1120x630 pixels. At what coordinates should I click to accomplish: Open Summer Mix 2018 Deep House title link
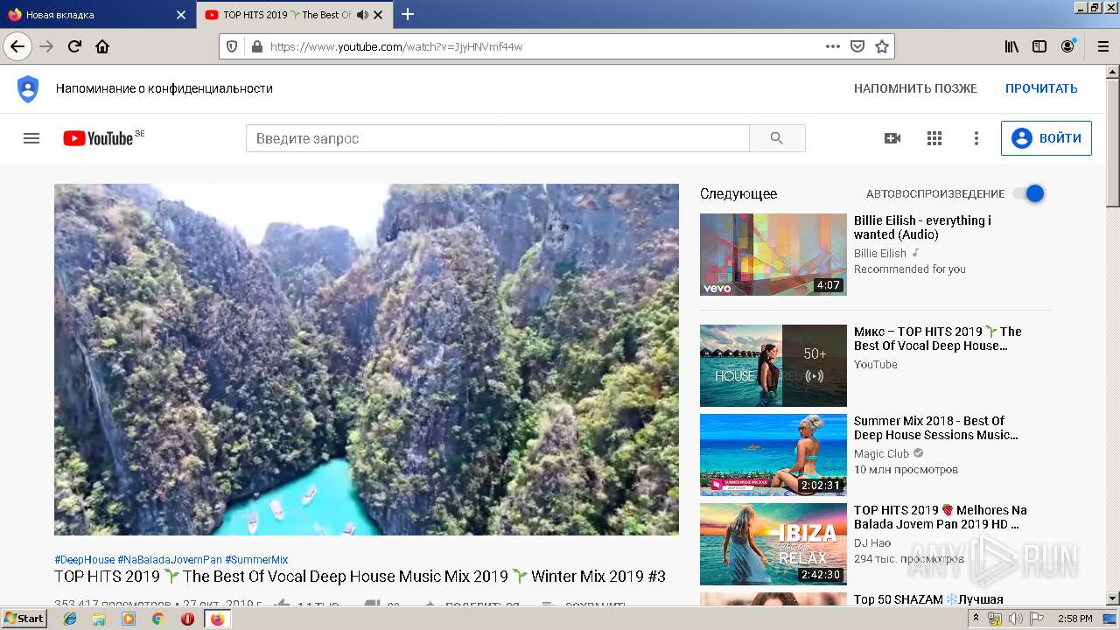pyautogui.click(x=936, y=428)
